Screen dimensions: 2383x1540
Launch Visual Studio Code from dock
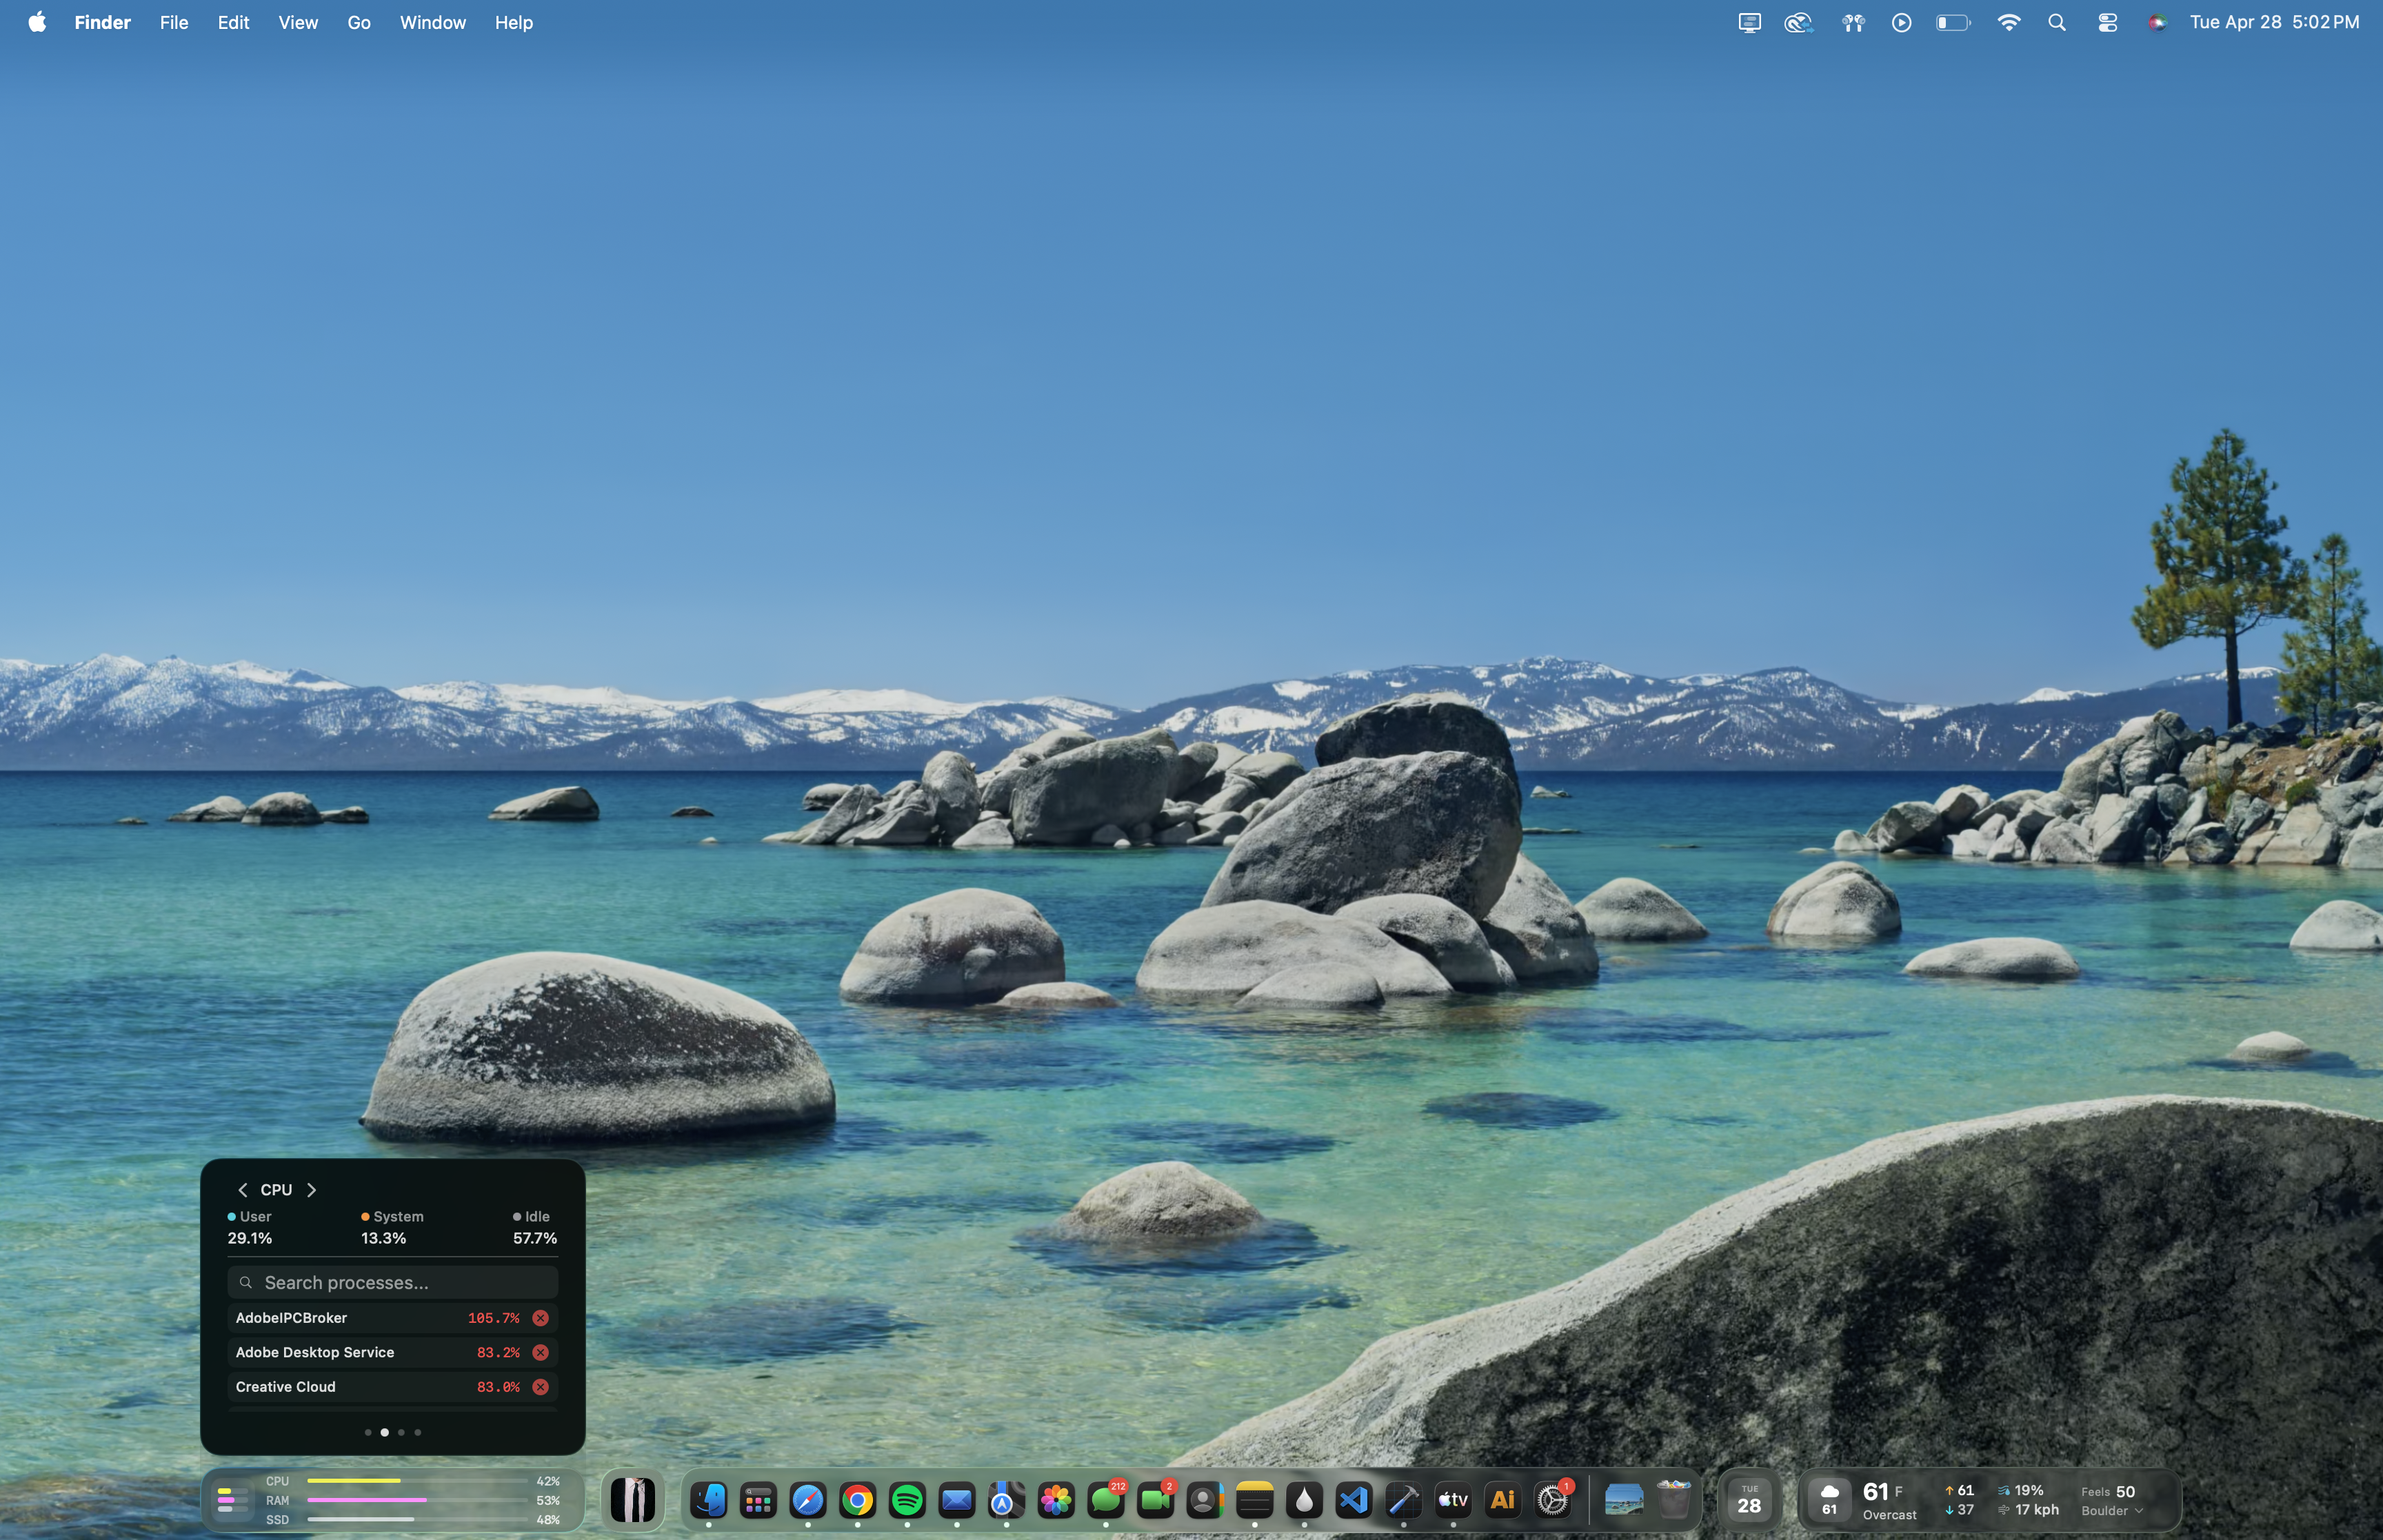click(x=1353, y=1500)
